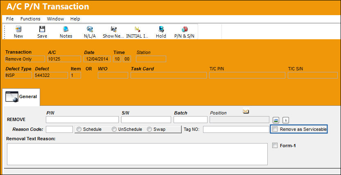The width and height of the screenshot is (341, 175).
Task: Click the Transaction field showing Remove Only
Action: pos(25,59)
